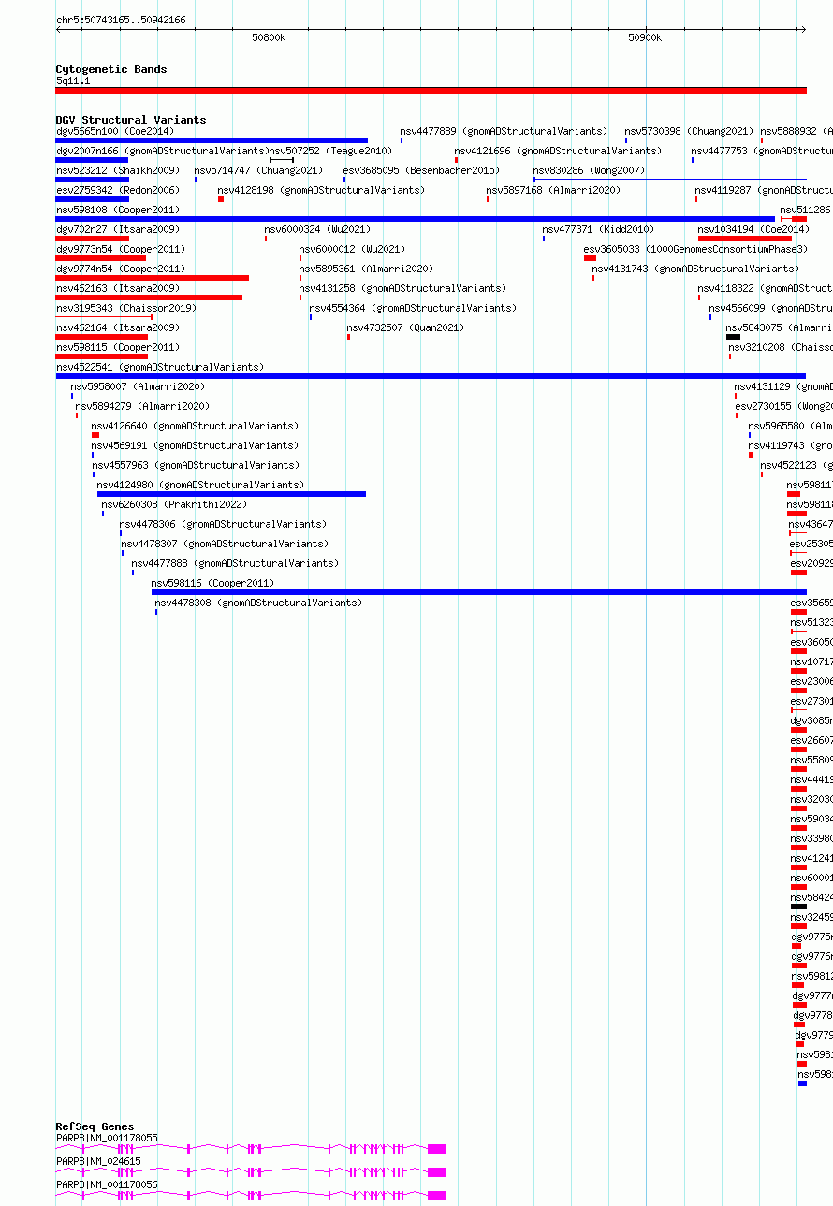
Task: Select the nsv4569191 variant label
Action: pyautogui.click(x=195, y=445)
